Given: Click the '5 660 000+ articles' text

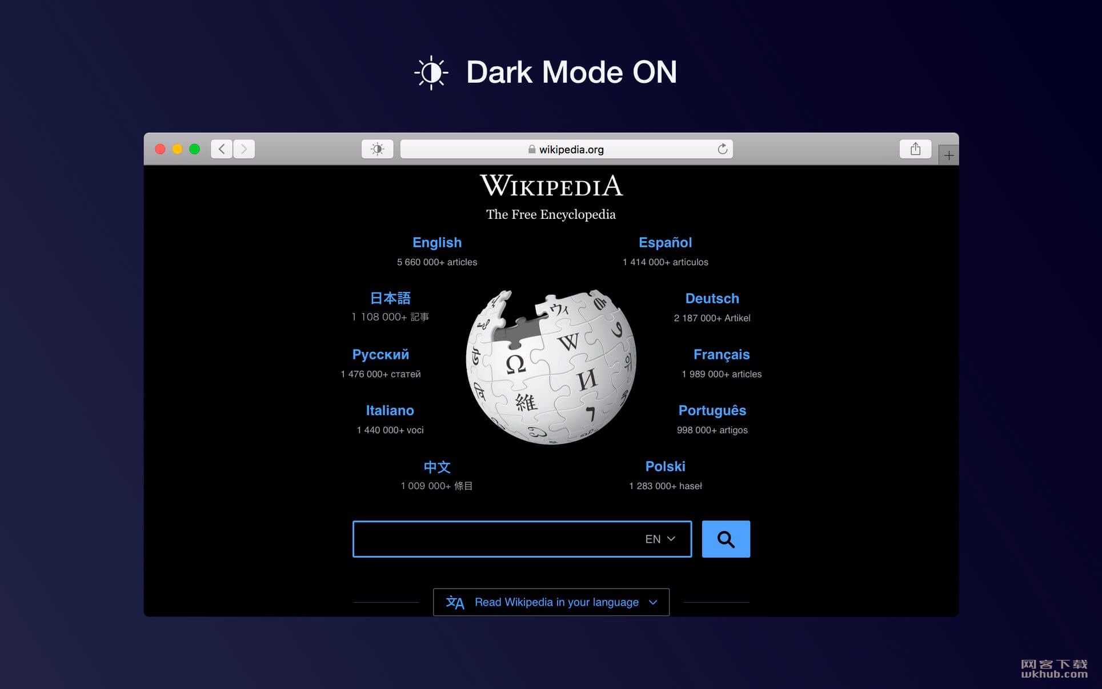Looking at the screenshot, I should click(x=437, y=262).
